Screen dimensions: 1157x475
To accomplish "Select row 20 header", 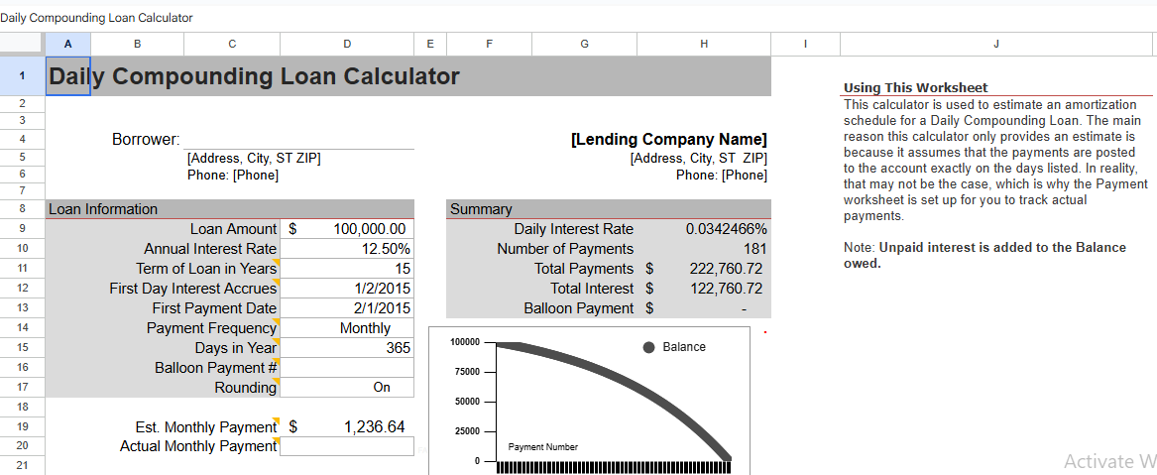I will click(x=22, y=445).
